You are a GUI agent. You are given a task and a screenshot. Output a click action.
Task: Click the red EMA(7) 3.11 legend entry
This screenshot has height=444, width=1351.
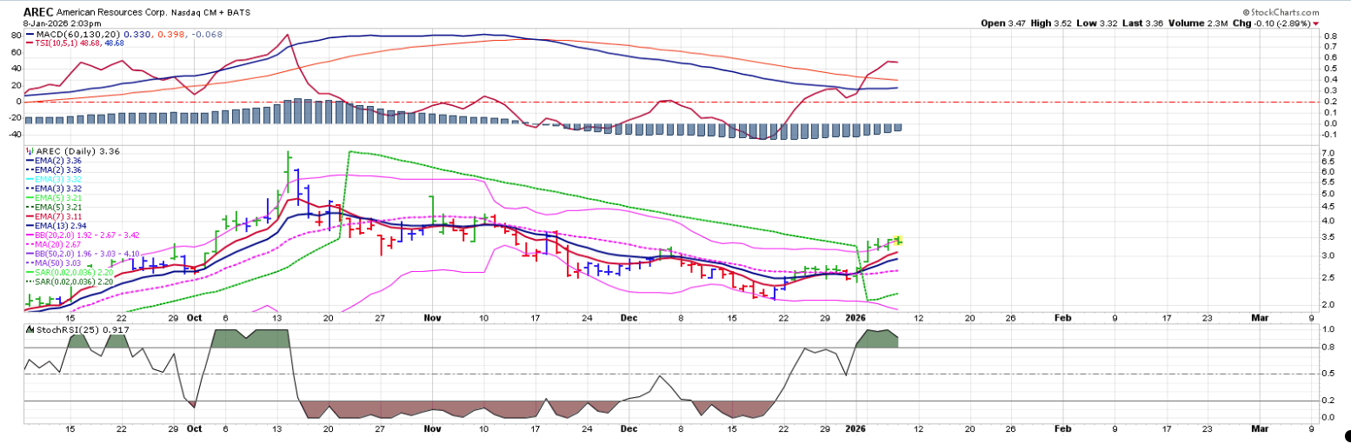[x=57, y=216]
